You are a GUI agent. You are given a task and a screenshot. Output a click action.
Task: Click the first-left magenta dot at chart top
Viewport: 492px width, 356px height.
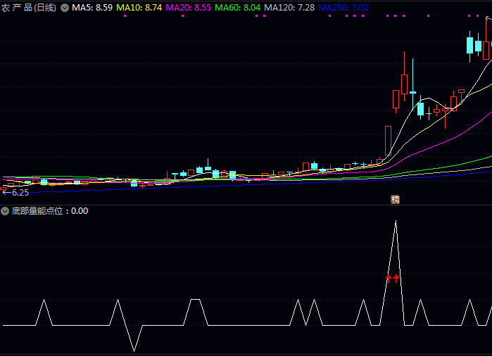(125, 15)
